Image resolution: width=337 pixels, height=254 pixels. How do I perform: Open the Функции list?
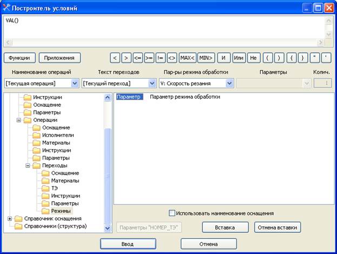(x=19, y=58)
